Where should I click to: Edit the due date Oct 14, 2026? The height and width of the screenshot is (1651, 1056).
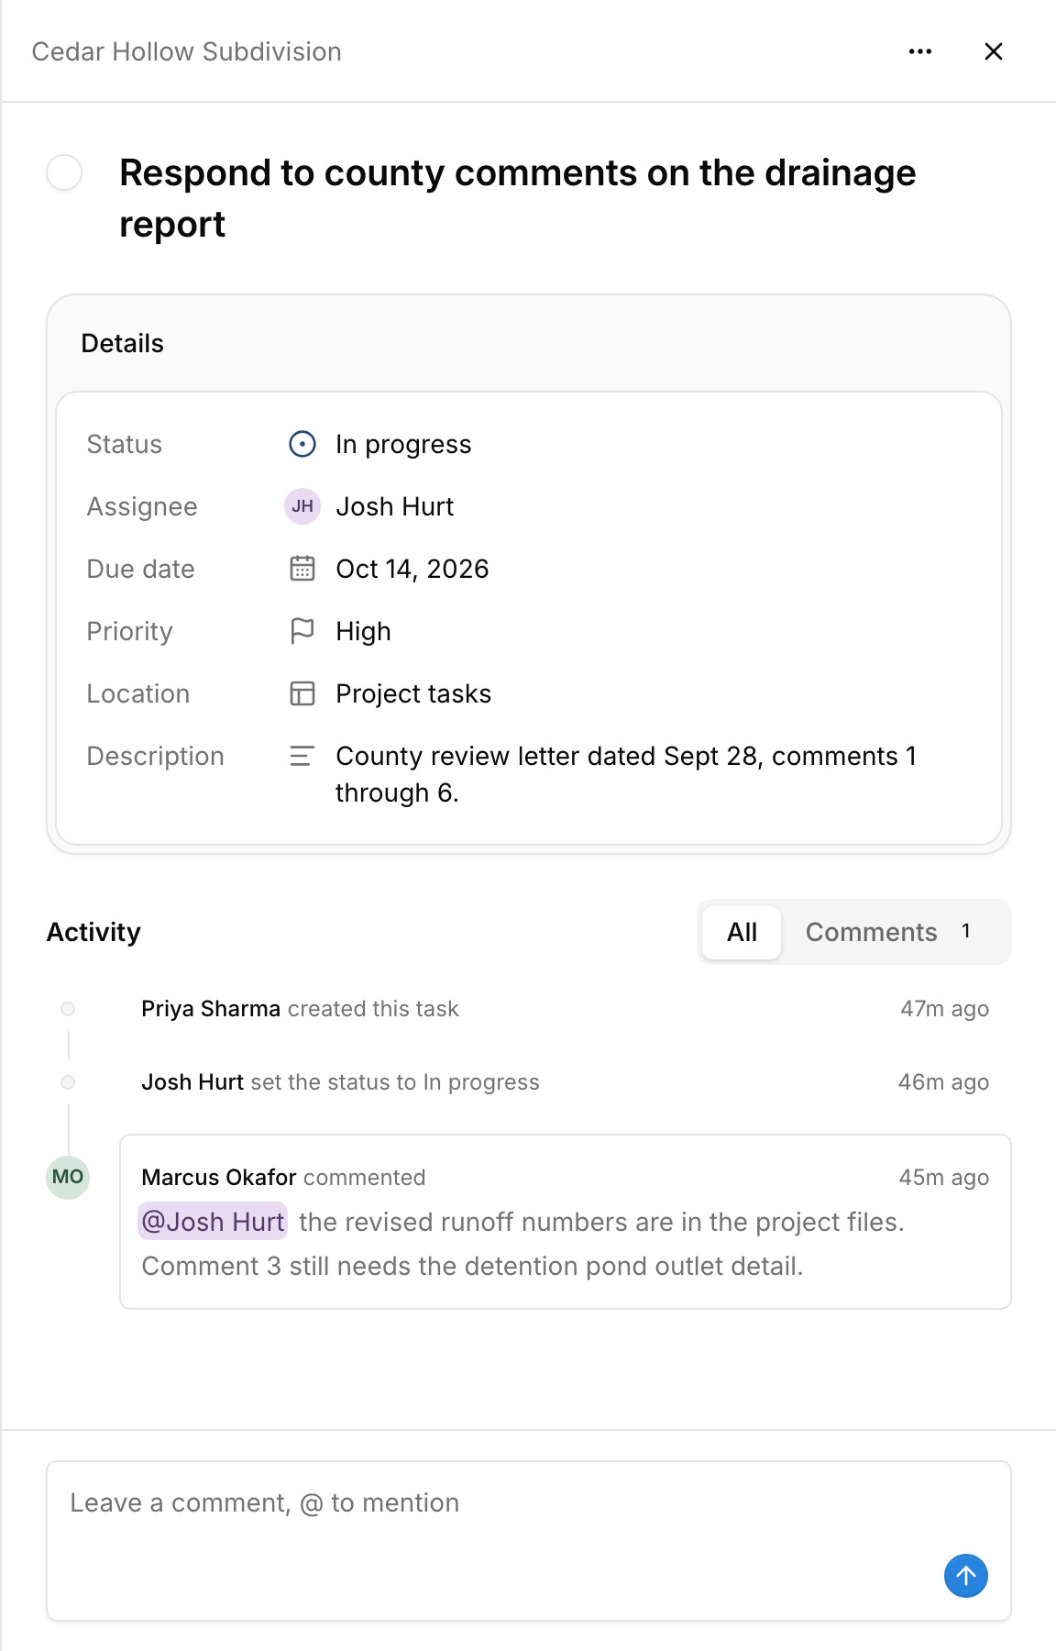[x=412, y=569]
